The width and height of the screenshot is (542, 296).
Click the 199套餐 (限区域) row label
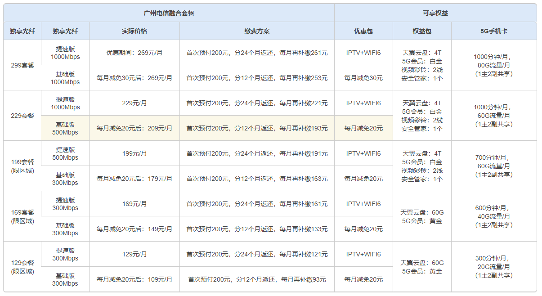(22, 166)
